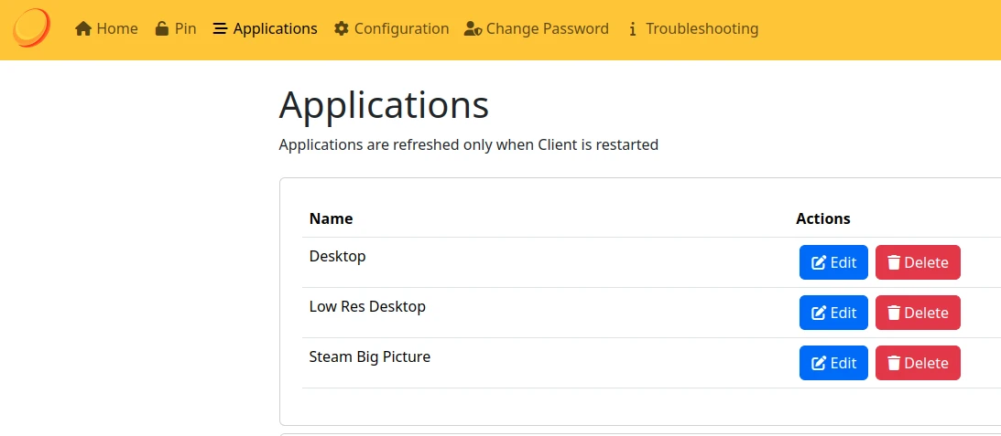Click the trash icon in the Desktop row

pos(894,263)
